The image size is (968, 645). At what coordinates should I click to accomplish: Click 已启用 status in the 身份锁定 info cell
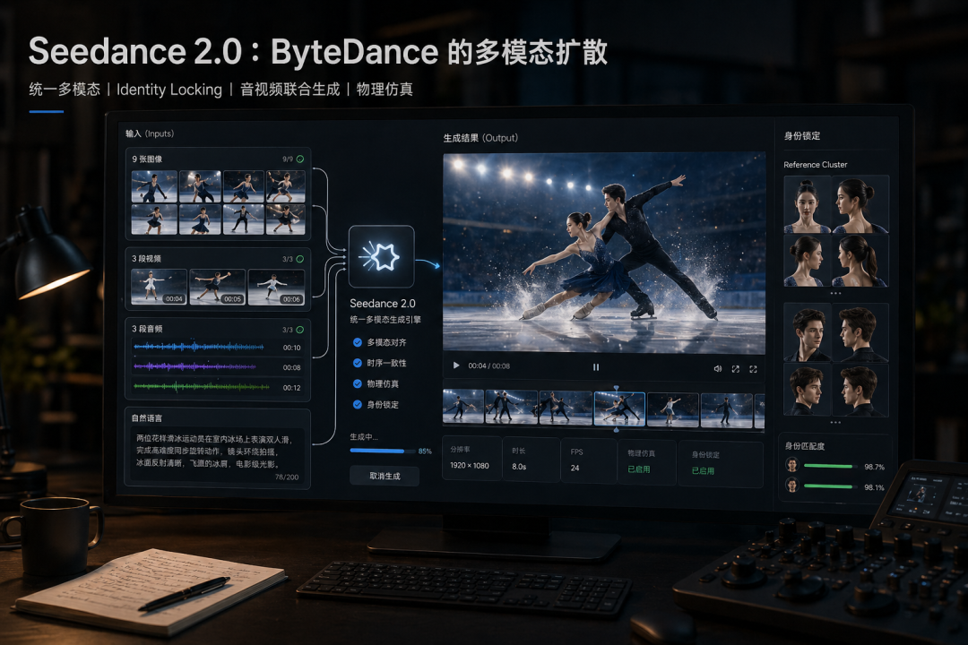tap(703, 470)
